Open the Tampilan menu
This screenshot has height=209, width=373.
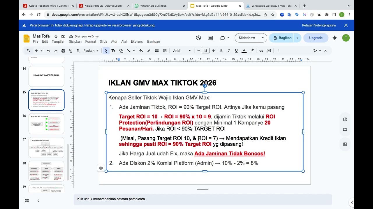[x=59, y=42]
